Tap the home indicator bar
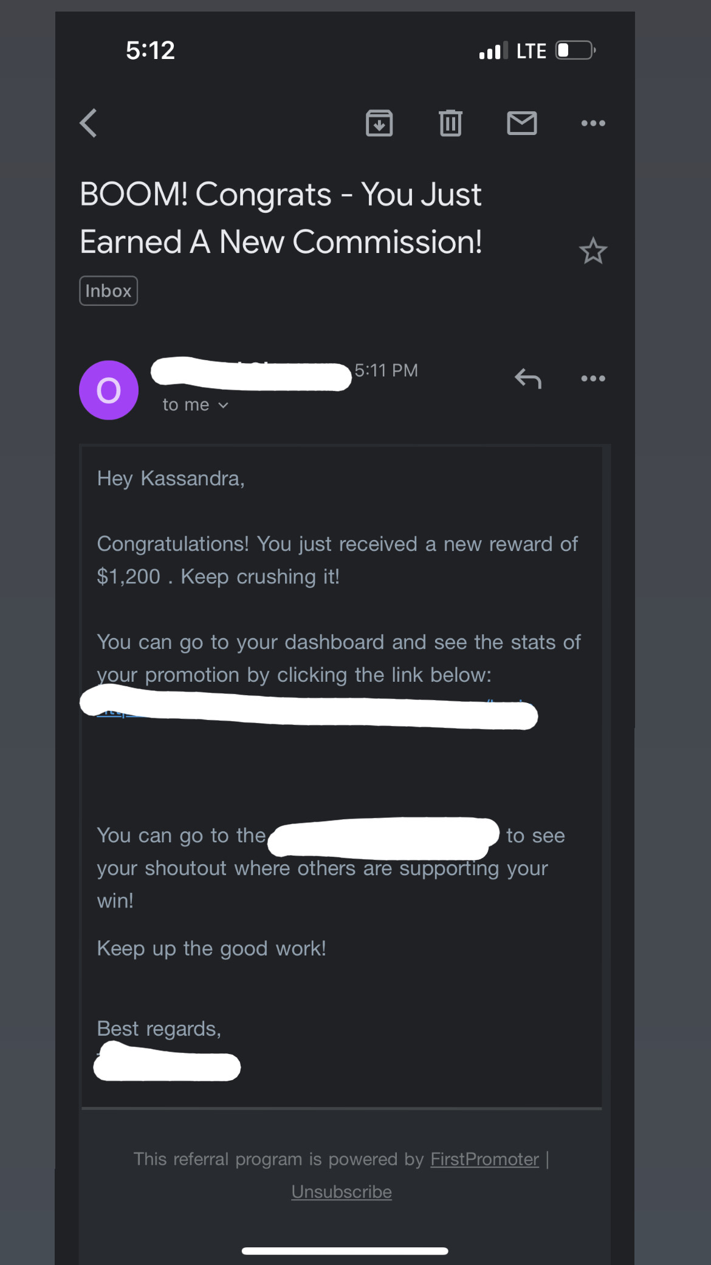This screenshot has height=1265, width=711. [x=345, y=1251]
